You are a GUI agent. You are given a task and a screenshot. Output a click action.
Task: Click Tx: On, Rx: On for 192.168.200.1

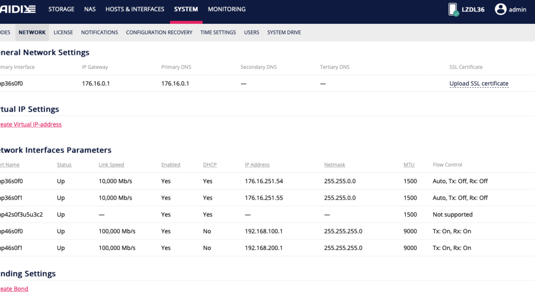pyautogui.click(x=452, y=248)
